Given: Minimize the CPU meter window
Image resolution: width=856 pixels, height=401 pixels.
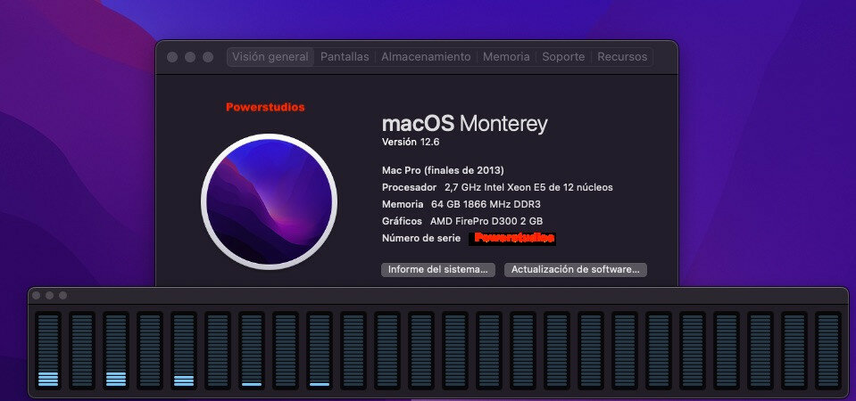Looking at the screenshot, I should click(x=50, y=295).
